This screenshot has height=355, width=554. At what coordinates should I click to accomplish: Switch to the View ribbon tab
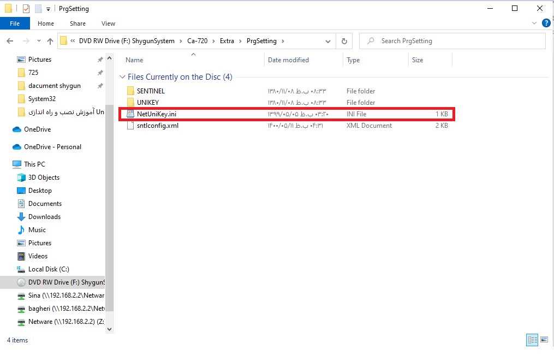pos(108,23)
